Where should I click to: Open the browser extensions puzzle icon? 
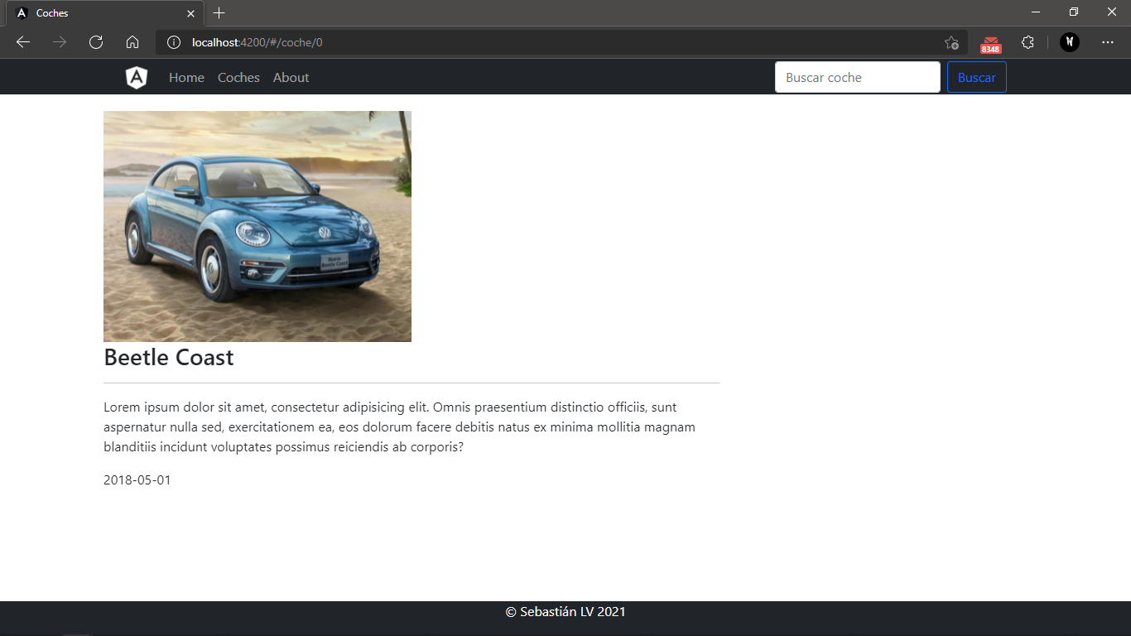click(1028, 42)
